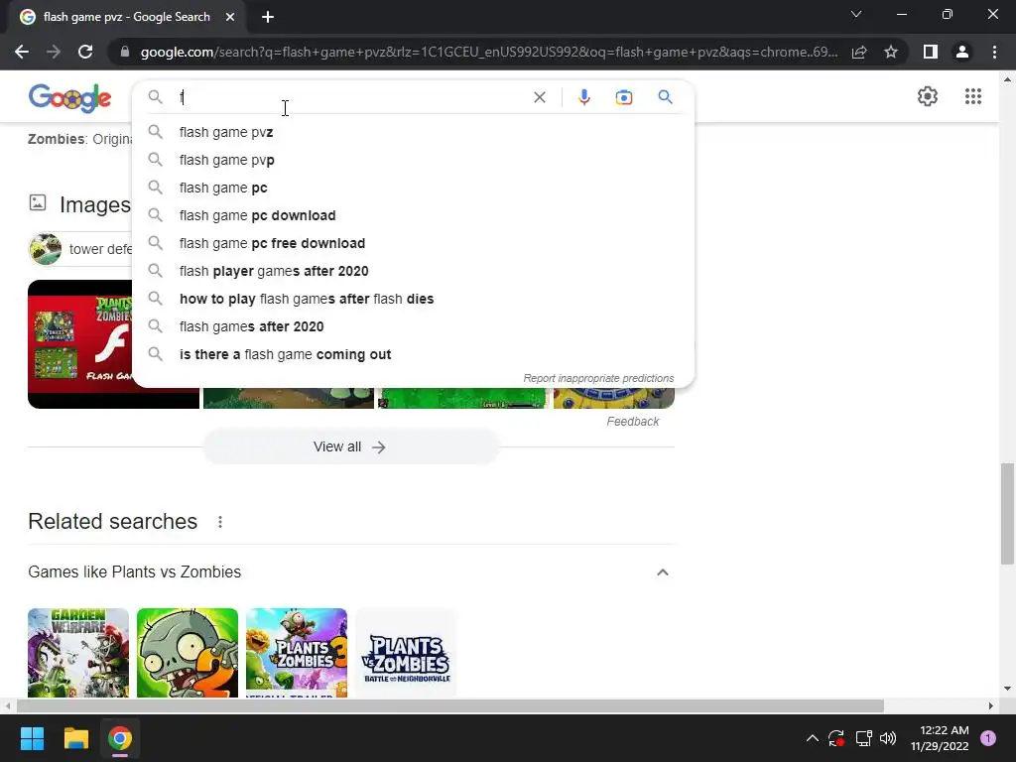This screenshot has height=762, width=1016.
Task: Search by image using the camera icon
Action: (x=623, y=97)
